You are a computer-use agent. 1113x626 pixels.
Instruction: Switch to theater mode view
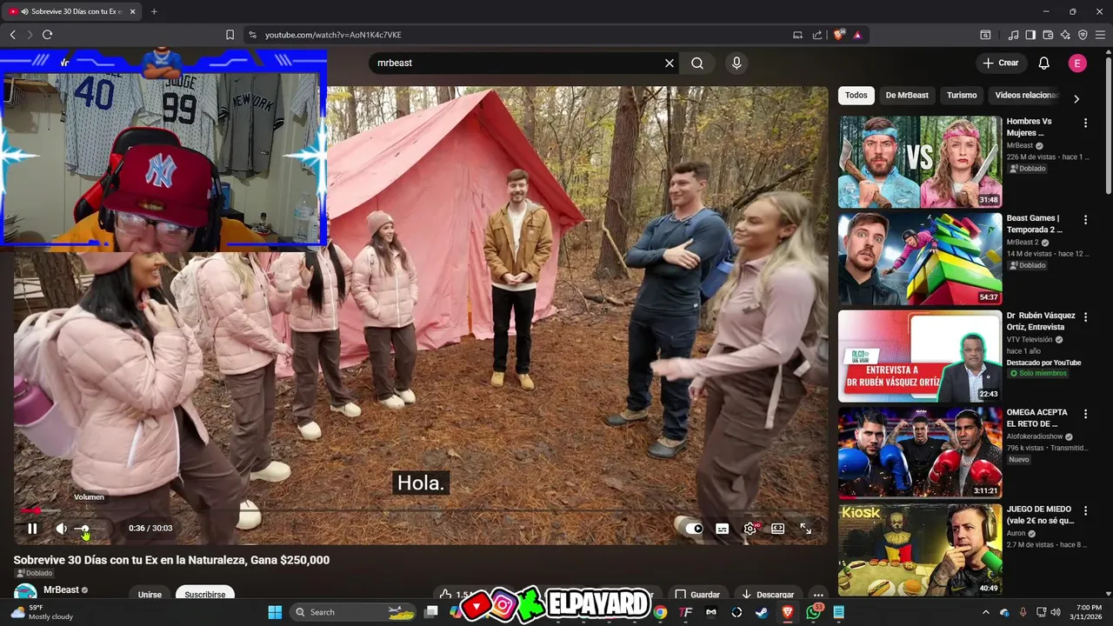(778, 529)
